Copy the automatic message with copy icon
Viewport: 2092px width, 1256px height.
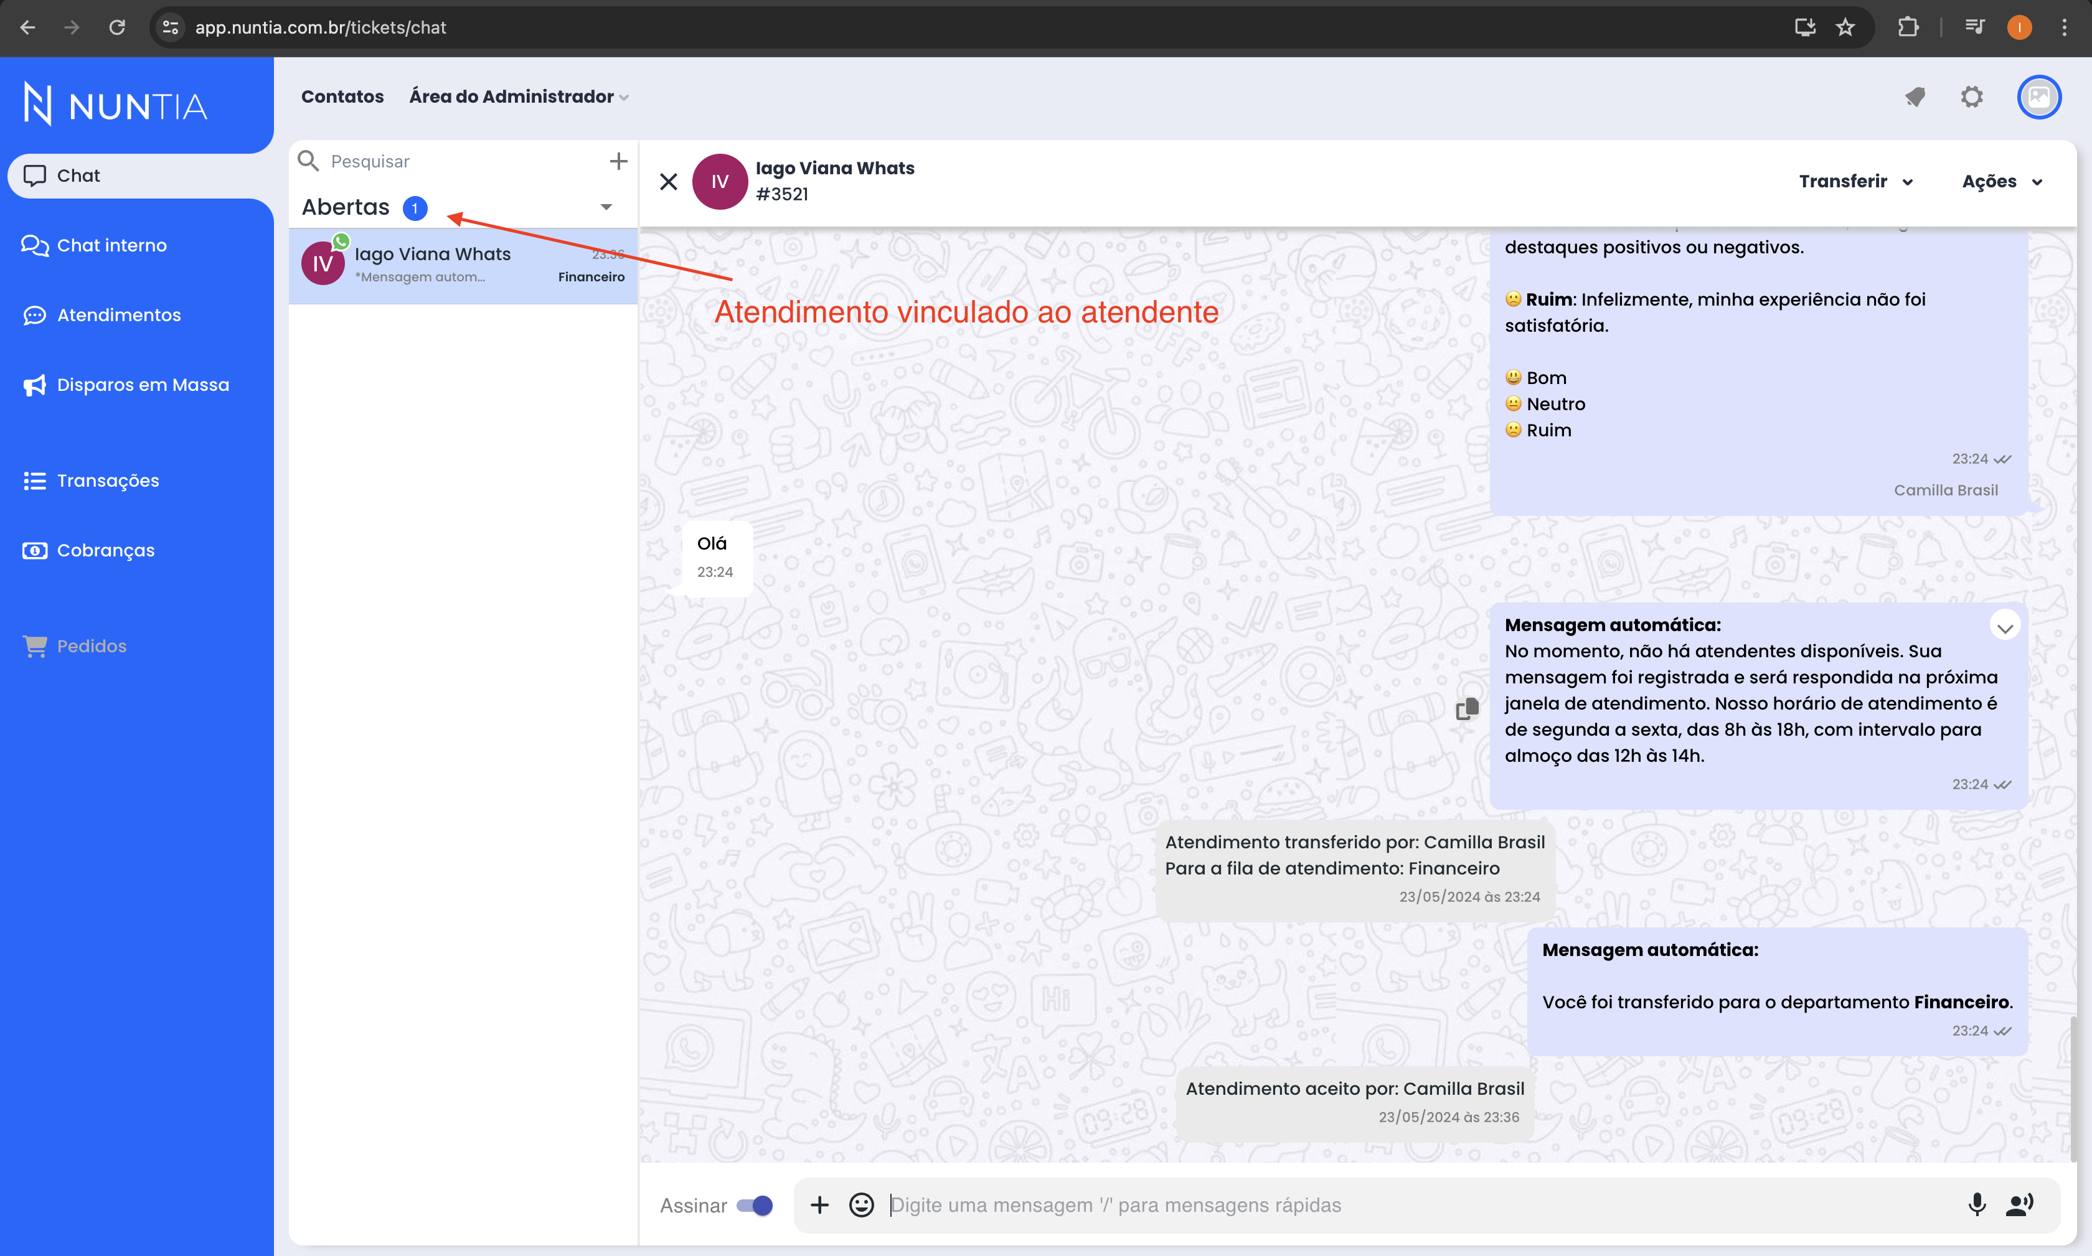[x=1467, y=708]
